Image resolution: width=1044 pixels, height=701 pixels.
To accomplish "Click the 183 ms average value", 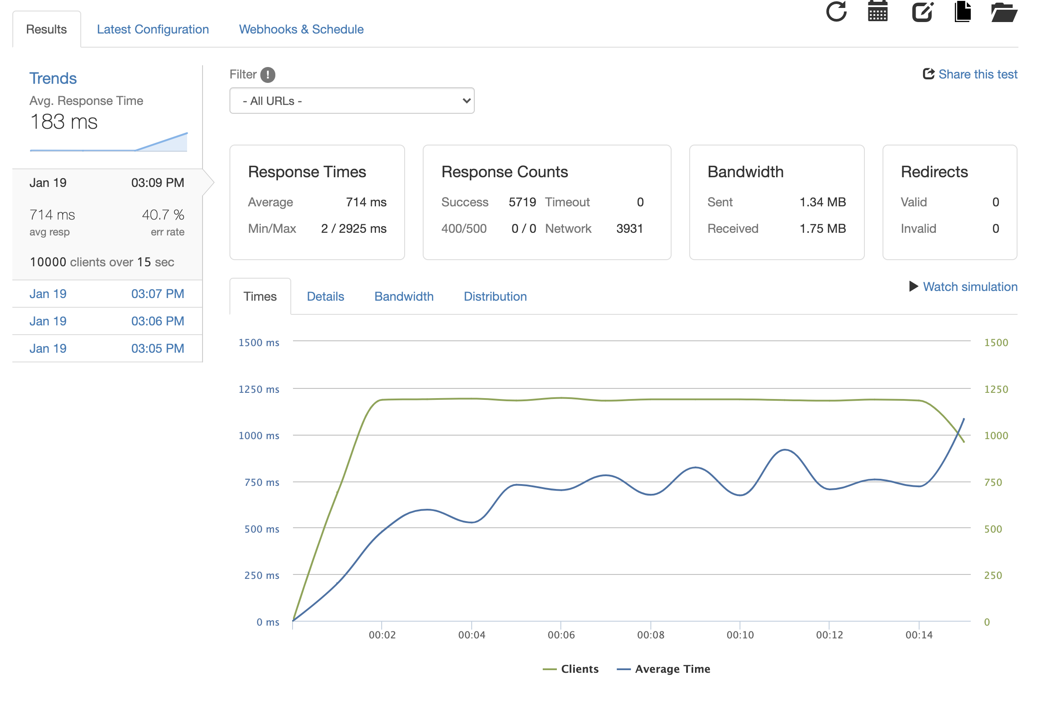I will 64,122.
